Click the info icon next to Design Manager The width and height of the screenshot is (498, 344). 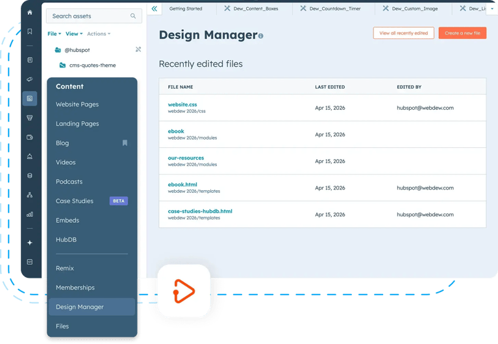click(x=261, y=36)
